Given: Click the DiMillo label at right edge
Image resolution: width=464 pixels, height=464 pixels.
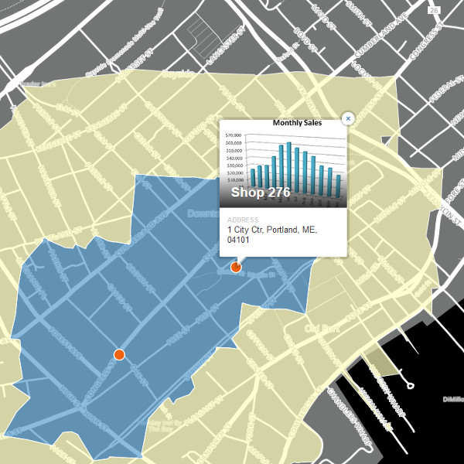Looking at the screenshot, I should (452, 398).
